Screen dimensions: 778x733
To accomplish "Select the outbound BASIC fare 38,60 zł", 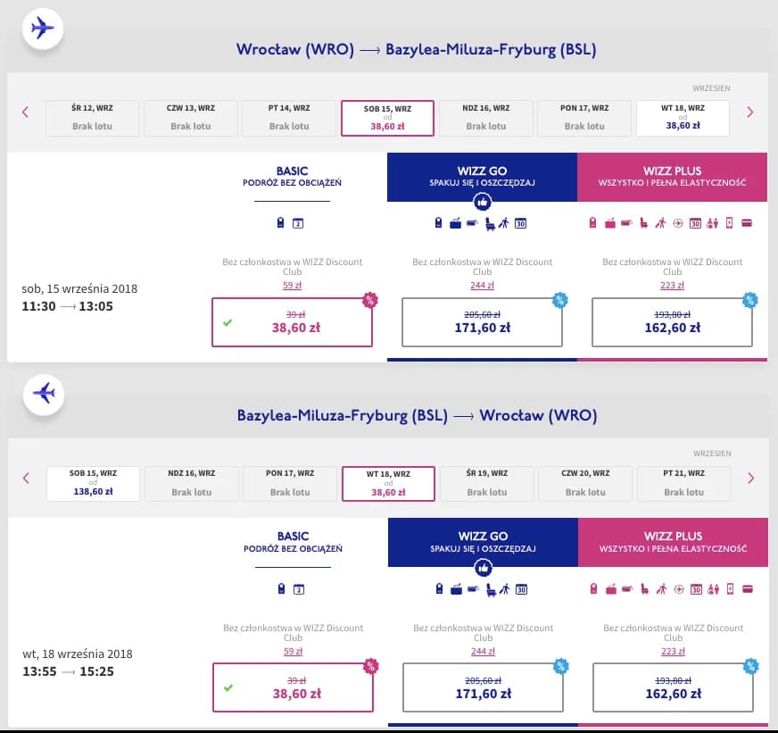I will (292, 321).
